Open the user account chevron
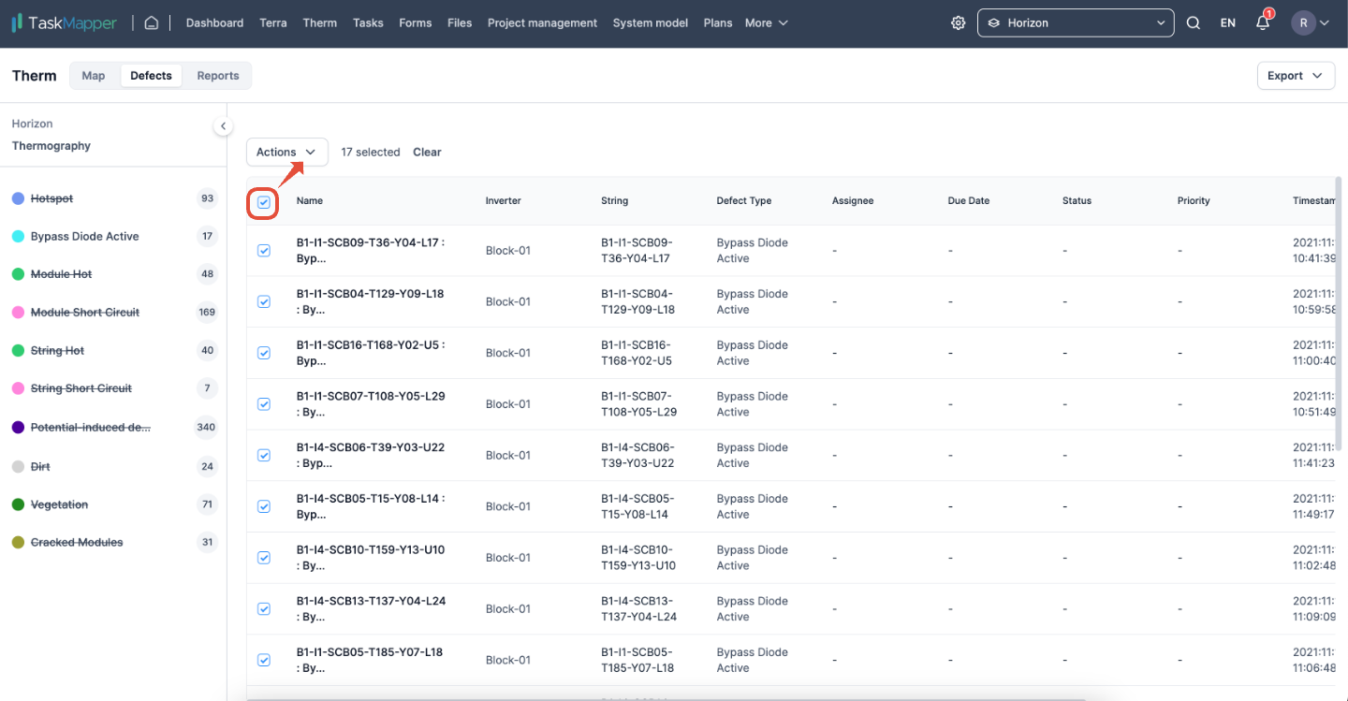This screenshot has width=1348, height=701. coord(1325,23)
